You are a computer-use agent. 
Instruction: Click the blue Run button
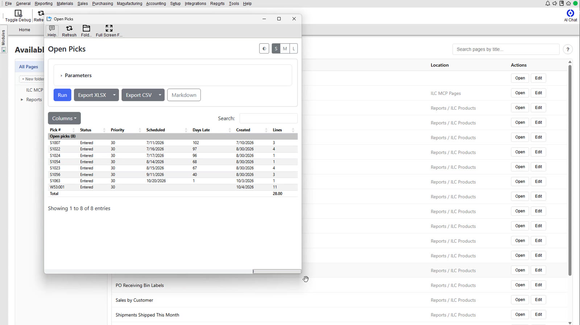pos(62,95)
